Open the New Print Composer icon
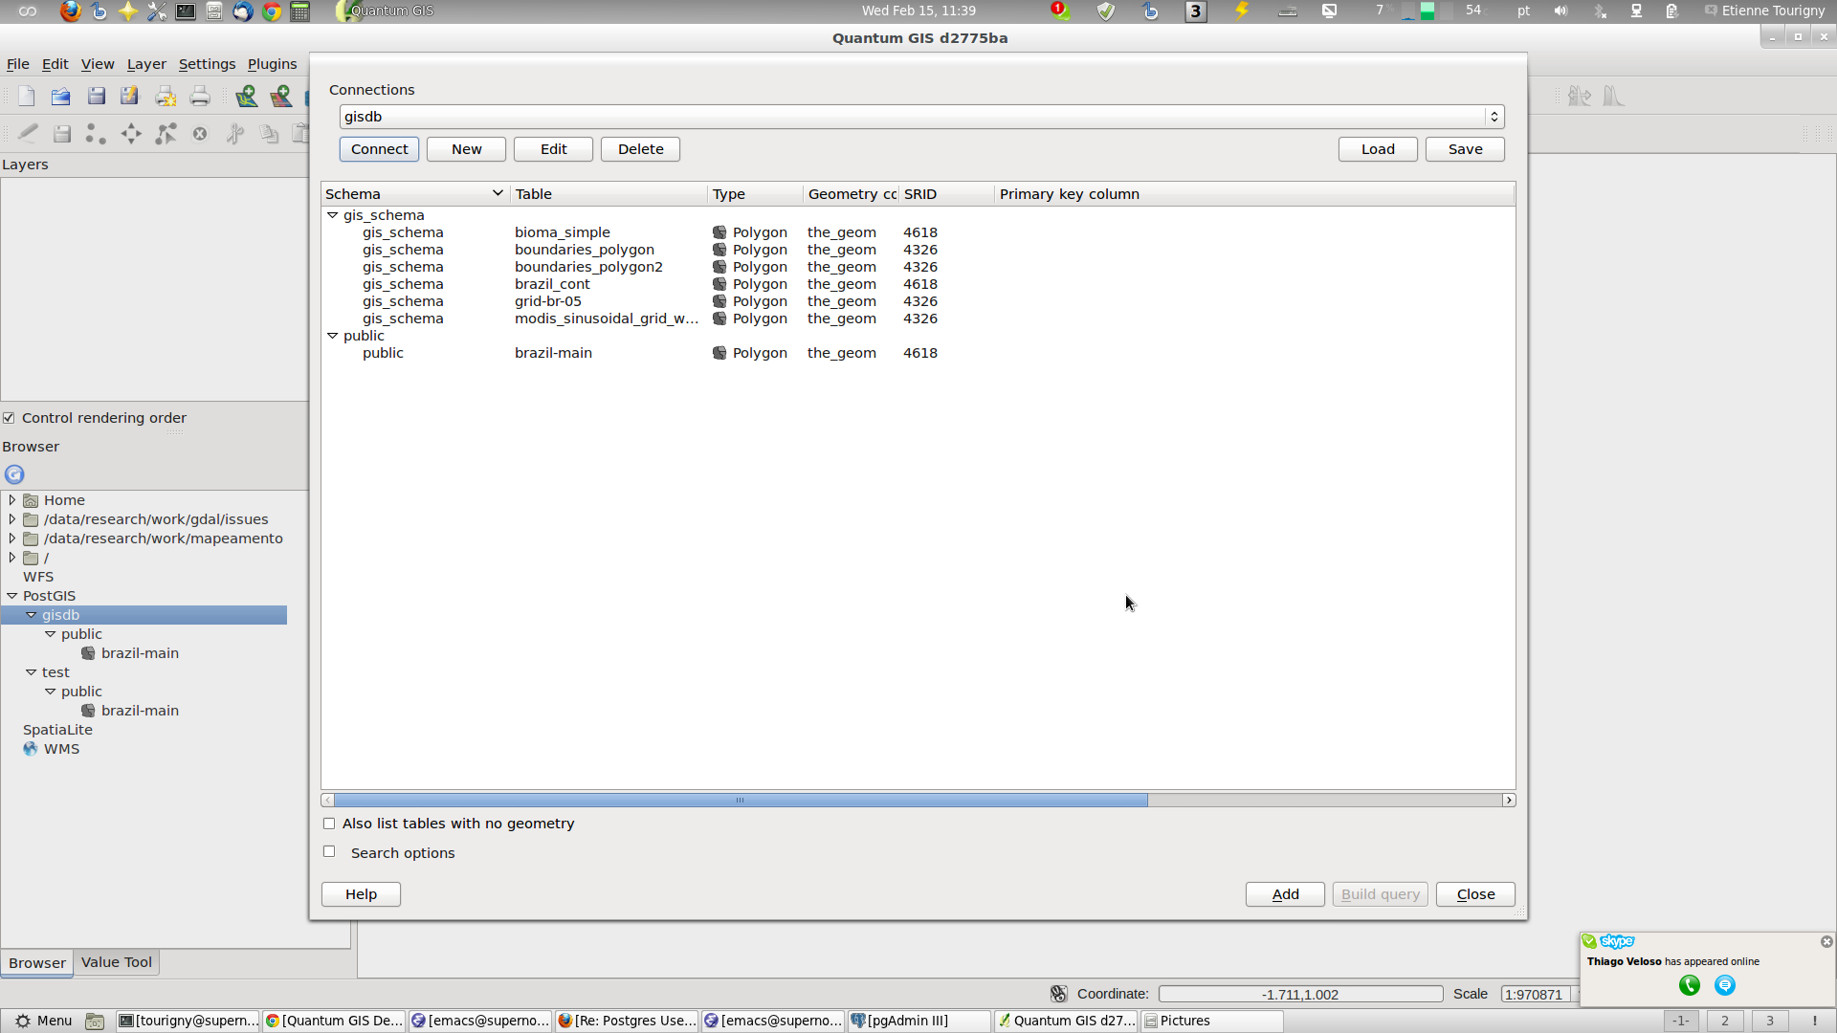The width and height of the screenshot is (1837, 1033). point(166,96)
